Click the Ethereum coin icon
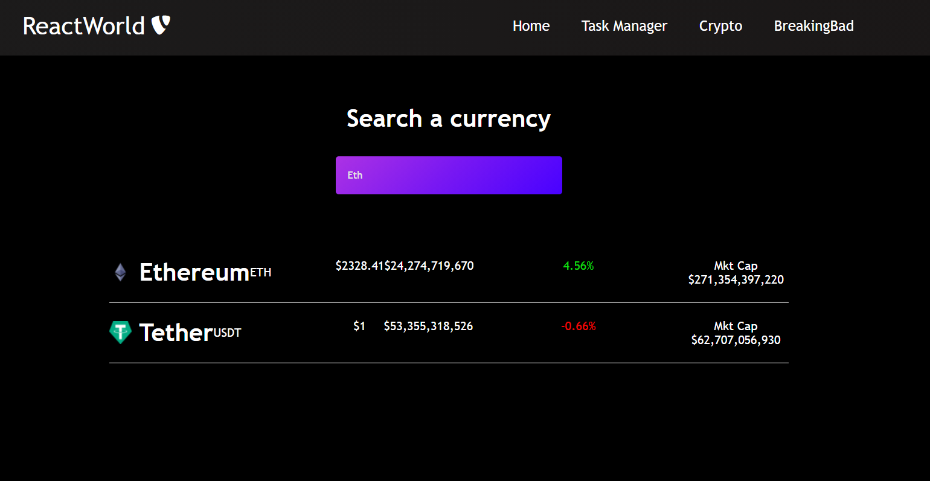Image resolution: width=930 pixels, height=481 pixels. pos(121,272)
